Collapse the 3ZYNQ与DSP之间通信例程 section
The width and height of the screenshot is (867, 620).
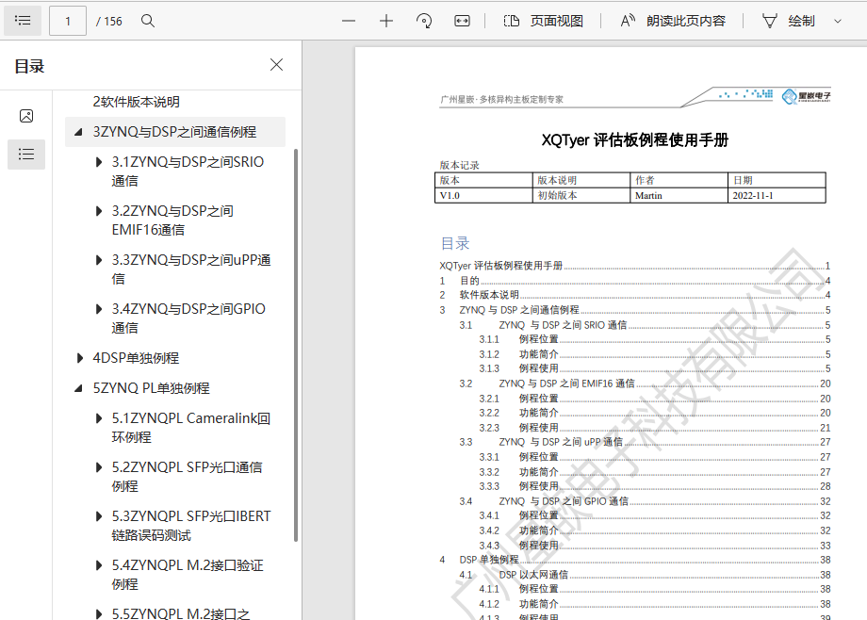(x=78, y=132)
